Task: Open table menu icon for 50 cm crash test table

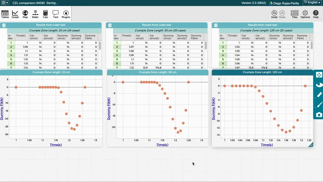Action: pos(110,25)
